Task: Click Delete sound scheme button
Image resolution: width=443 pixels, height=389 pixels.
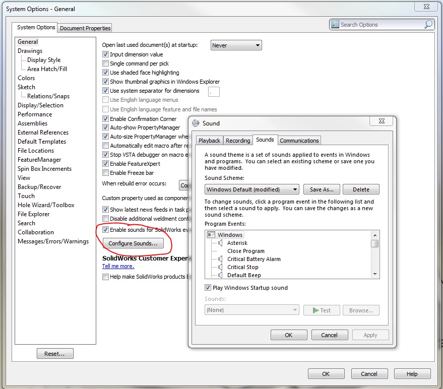Action: [361, 189]
